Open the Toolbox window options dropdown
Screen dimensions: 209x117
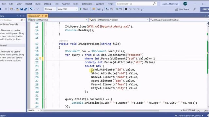[17, 16]
